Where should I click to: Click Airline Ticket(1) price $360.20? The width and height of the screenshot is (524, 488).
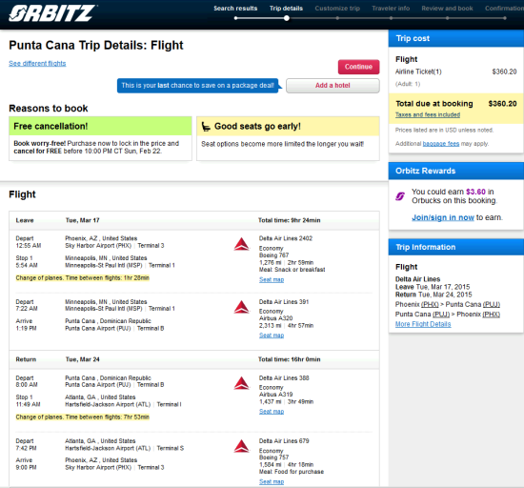coord(504,71)
